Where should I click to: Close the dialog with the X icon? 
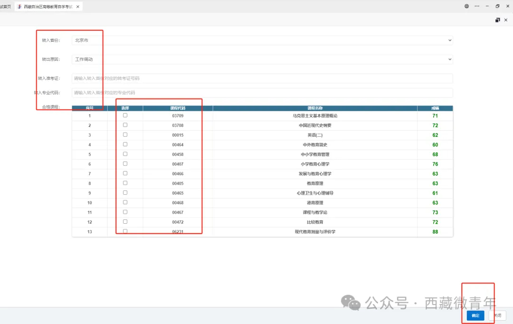click(x=506, y=20)
